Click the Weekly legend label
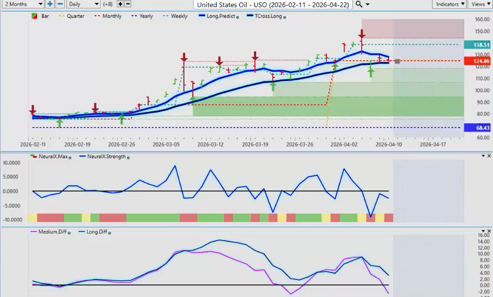This screenshot has width=493, height=297. point(179,16)
